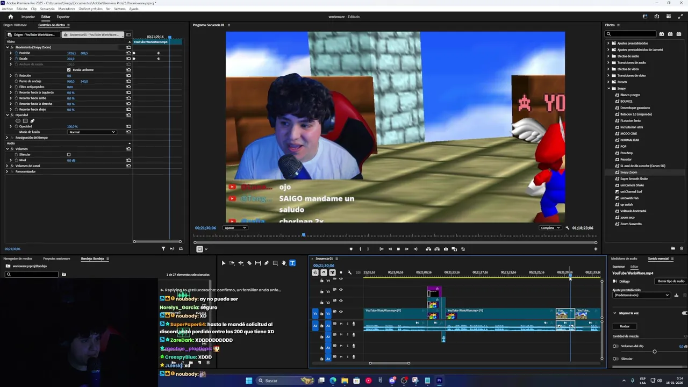
Task: Switch to Exportar workspace tab
Action: (63, 17)
